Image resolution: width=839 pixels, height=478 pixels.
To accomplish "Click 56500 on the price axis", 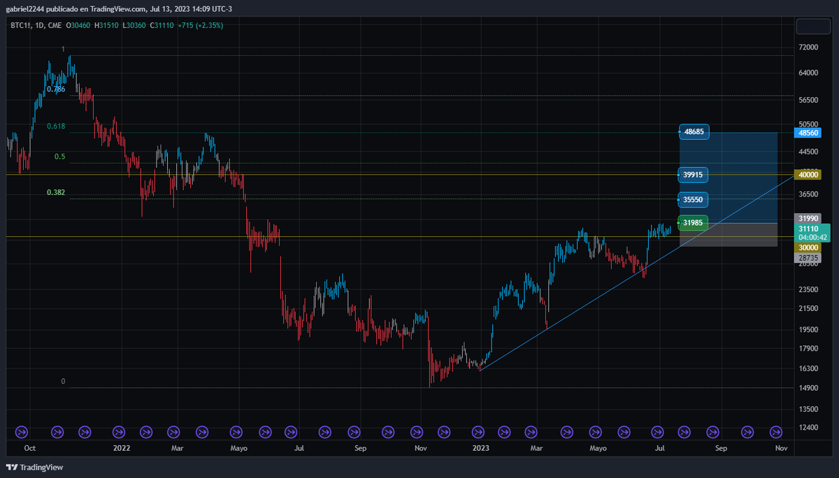I will pos(808,100).
